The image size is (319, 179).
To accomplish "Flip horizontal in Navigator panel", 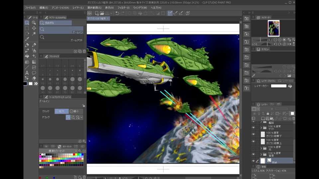I will coord(289,44).
